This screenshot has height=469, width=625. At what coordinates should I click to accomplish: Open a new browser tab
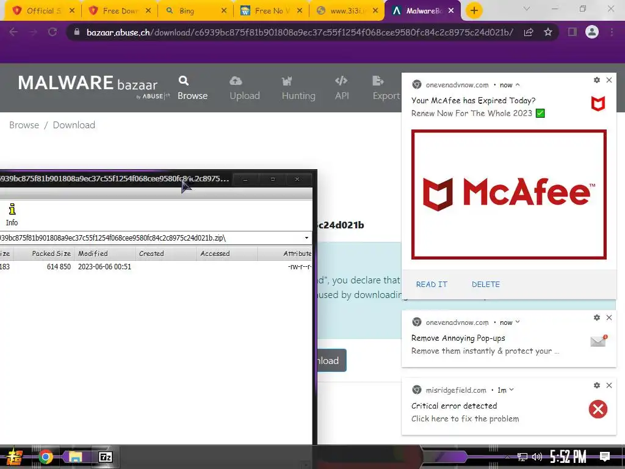[x=474, y=11]
